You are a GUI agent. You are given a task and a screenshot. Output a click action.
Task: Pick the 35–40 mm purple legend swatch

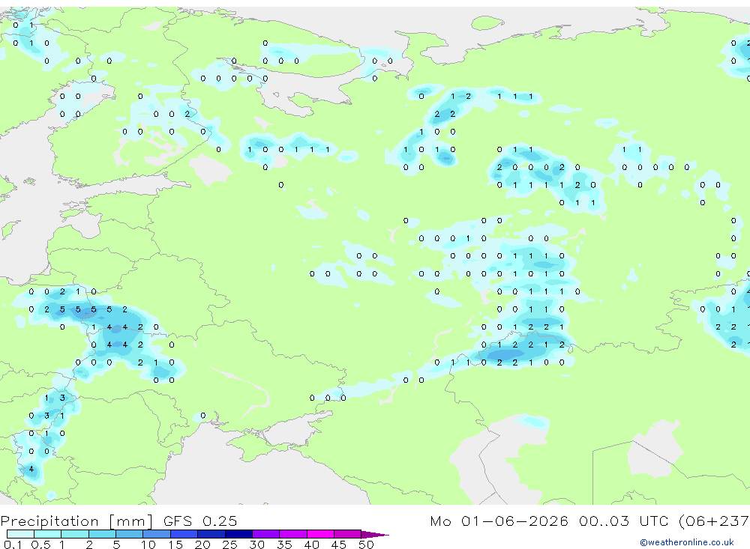293,534
